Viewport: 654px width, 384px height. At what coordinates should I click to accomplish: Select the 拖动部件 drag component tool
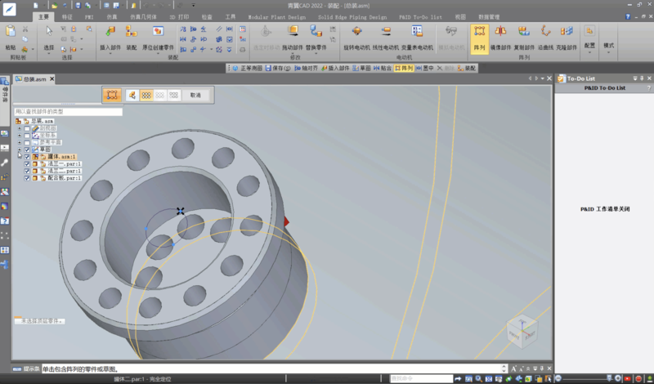pos(293,34)
